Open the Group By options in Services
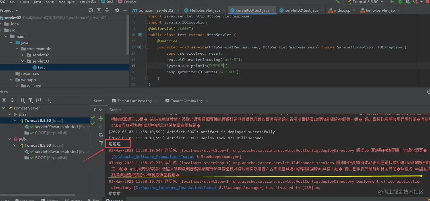This screenshot has width=430, height=201. pyautogui.click(x=23, y=100)
